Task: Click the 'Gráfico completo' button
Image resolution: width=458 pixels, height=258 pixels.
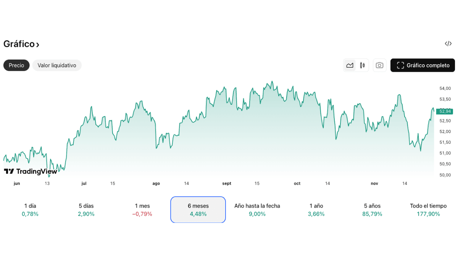Action: 423,65
